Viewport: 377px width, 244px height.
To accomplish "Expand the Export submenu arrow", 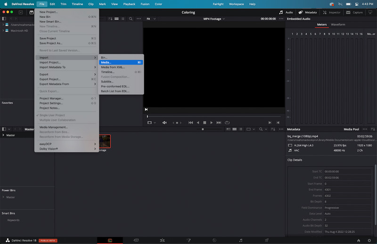I will click(x=95, y=74).
